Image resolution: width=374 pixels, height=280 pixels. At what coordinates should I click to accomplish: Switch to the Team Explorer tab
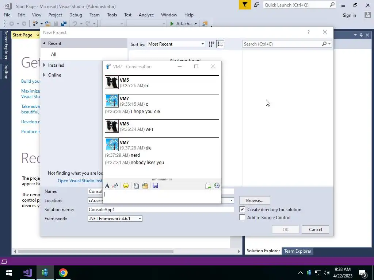[297, 251]
